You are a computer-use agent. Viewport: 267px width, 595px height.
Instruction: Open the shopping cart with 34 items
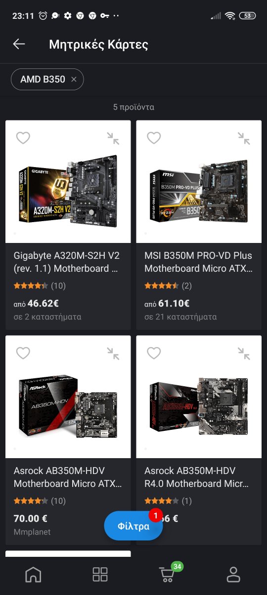(x=167, y=574)
